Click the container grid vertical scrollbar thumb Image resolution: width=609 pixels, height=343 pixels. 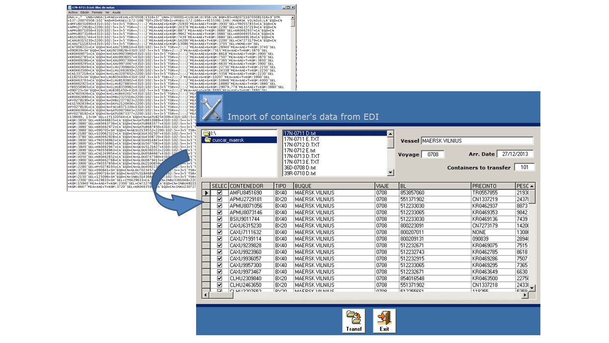[532, 196]
